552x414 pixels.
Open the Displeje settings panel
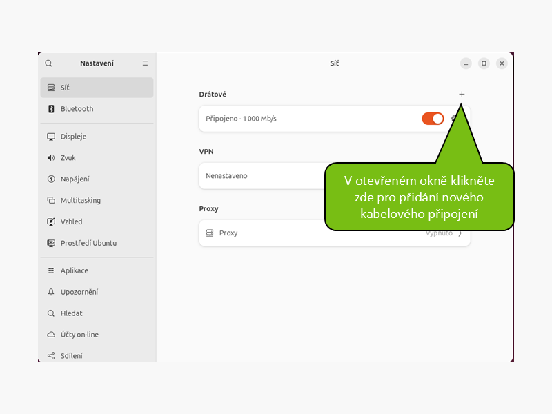[97, 137]
